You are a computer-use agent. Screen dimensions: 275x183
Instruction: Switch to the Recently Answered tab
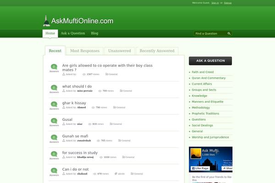[157, 51]
